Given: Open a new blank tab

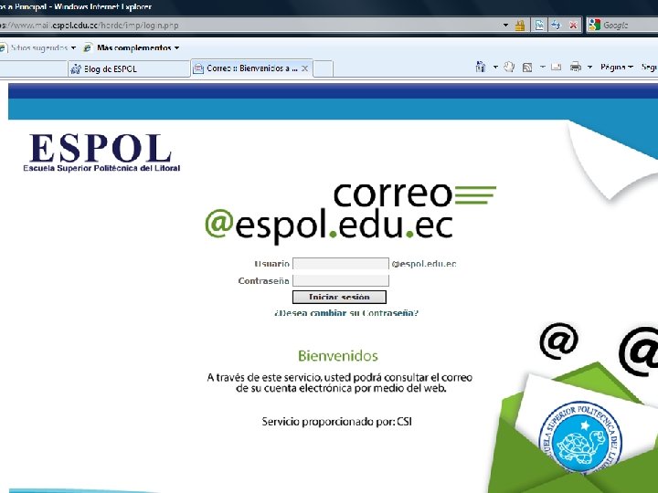Looking at the screenshot, I should coord(324,68).
